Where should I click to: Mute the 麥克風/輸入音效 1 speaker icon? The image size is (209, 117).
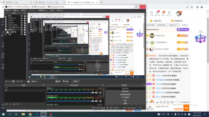coord(96,101)
